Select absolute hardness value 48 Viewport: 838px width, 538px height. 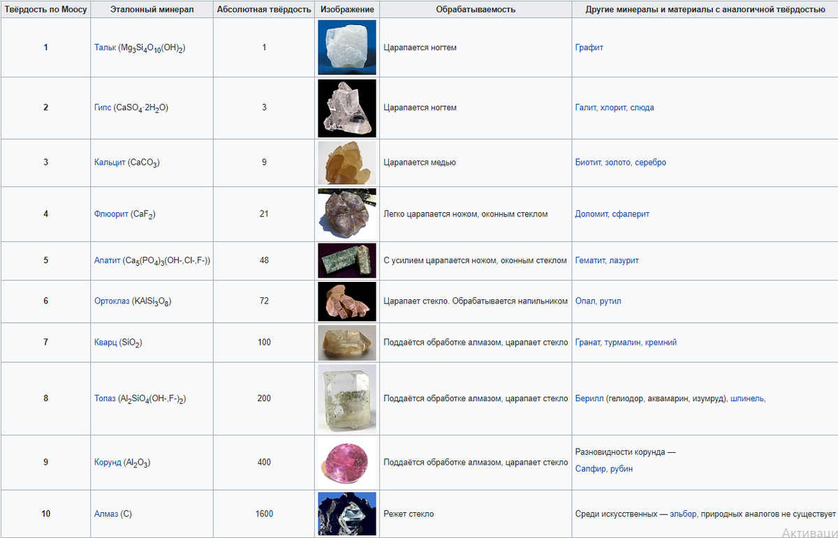click(x=264, y=260)
